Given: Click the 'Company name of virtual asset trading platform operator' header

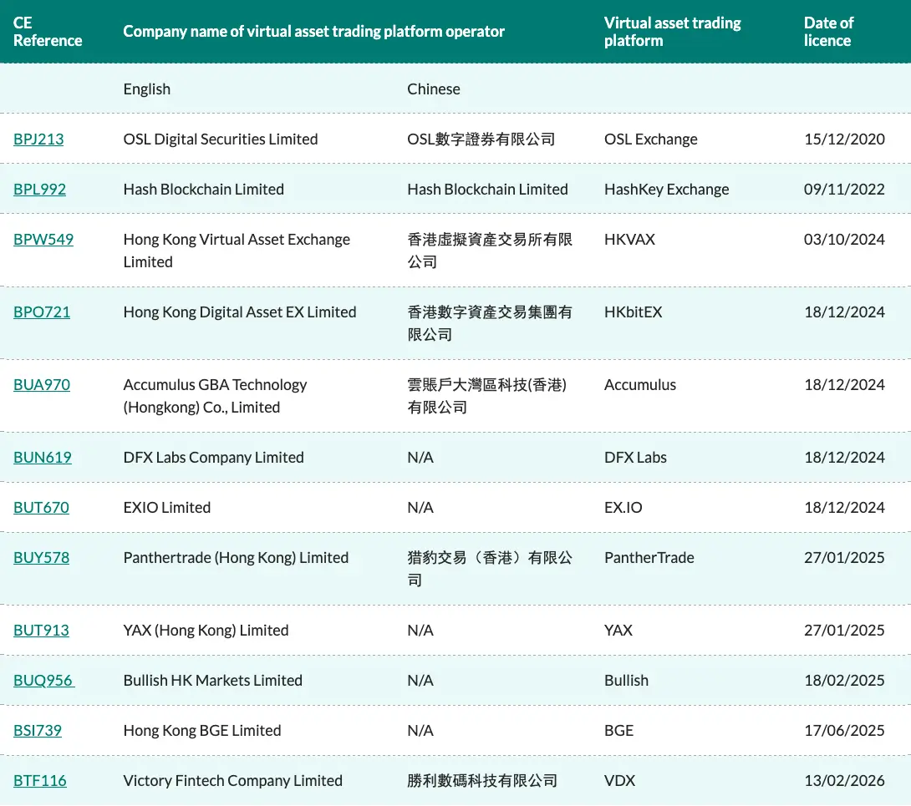Looking at the screenshot, I should [x=313, y=32].
